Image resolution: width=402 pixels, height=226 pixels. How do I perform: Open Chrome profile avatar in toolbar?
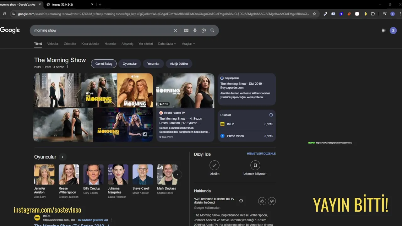pos(393,14)
